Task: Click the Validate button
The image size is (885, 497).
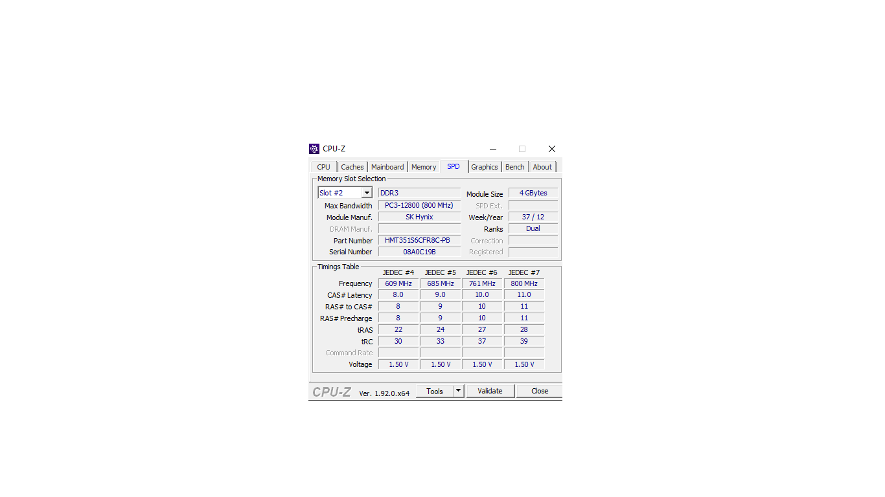Action: point(490,391)
